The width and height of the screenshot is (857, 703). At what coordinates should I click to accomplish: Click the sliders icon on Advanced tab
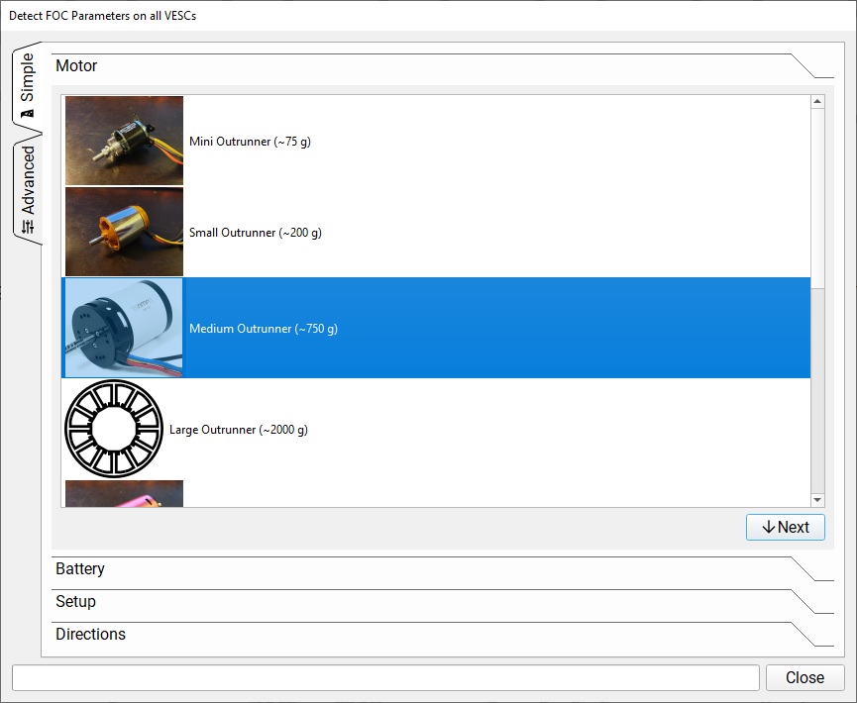[28, 226]
